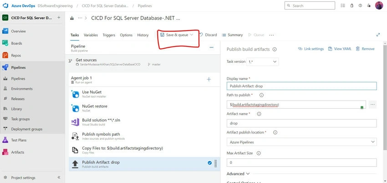Screen dimensions: 387x183
Task: Collapse the sidebar with double chevron
Action: tap(59, 178)
